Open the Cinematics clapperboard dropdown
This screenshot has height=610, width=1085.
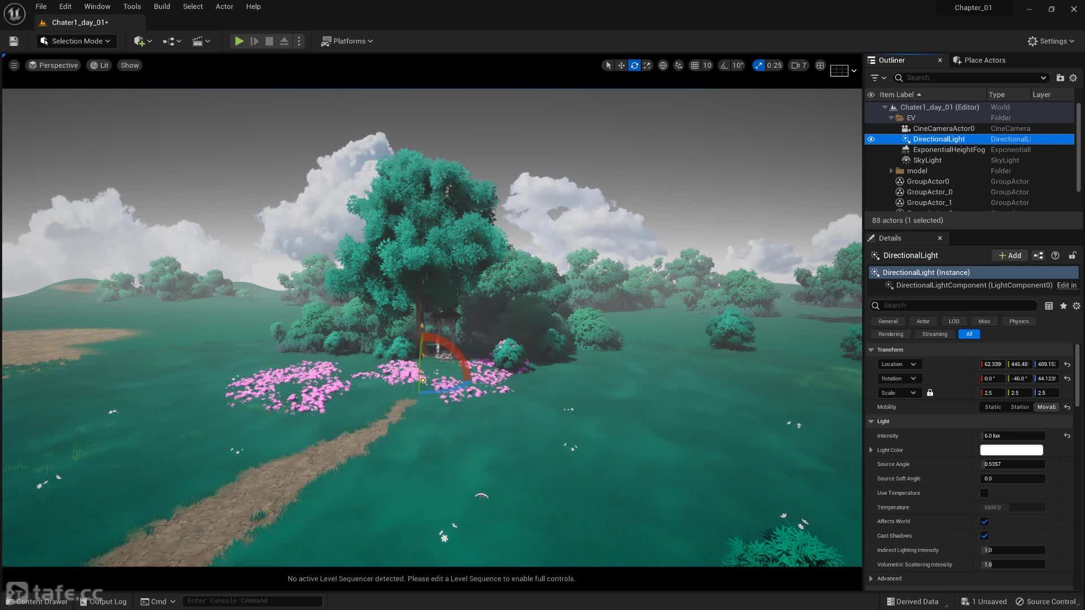tap(201, 41)
